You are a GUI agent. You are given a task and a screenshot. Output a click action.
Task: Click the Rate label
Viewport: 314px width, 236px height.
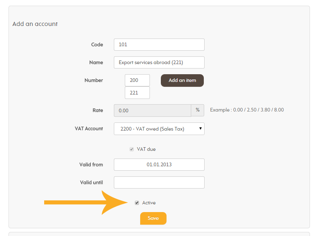(98, 110)
